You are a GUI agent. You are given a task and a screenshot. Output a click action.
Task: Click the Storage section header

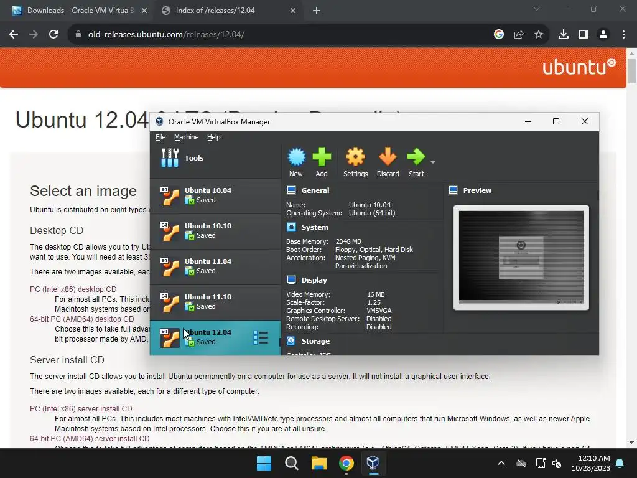tap(315, 341)
